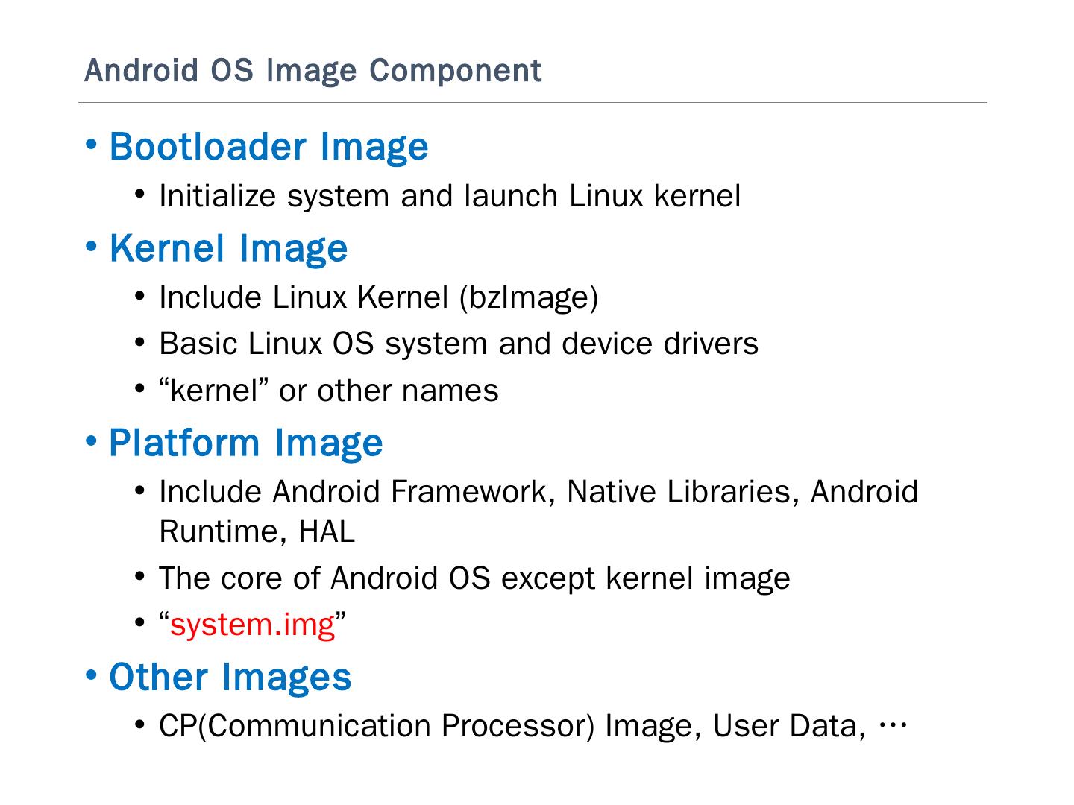Click the horizontal divider under the title
Image resolution: width=1074 pixels, height=805 pixels.
[533, 103]
